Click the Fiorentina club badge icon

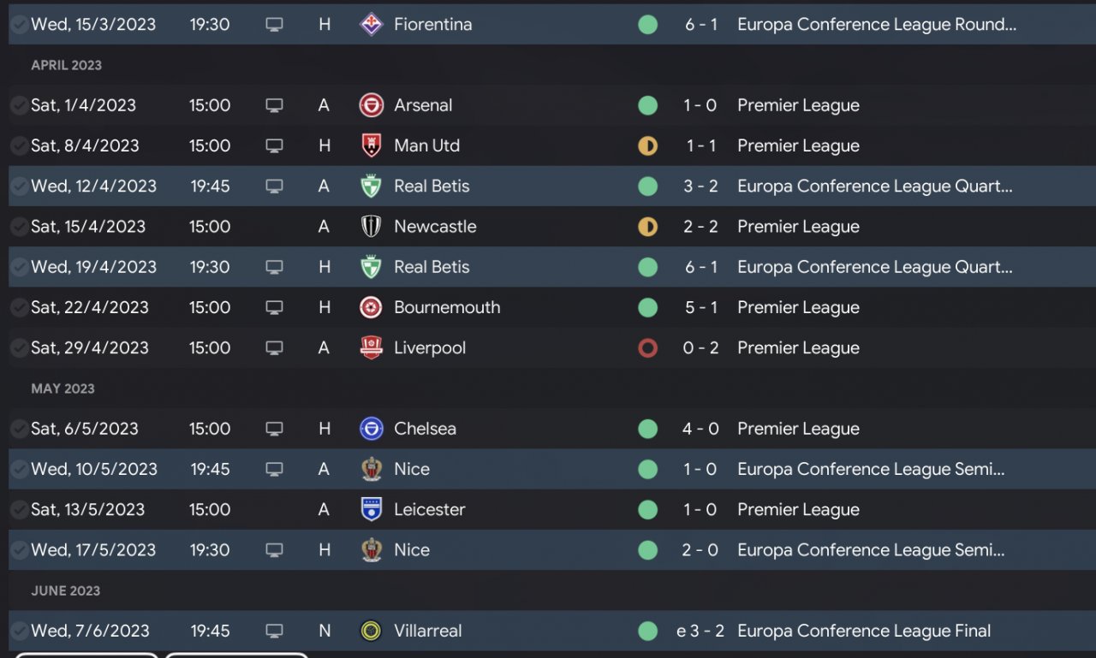pyautogui.click(x=371, y=24)
